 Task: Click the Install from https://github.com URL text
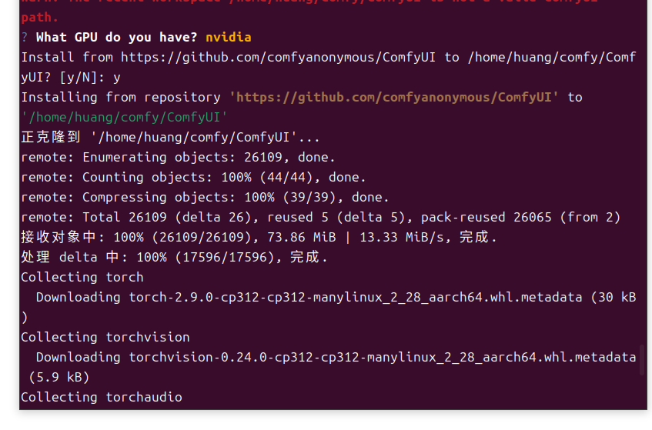point(278,58)
